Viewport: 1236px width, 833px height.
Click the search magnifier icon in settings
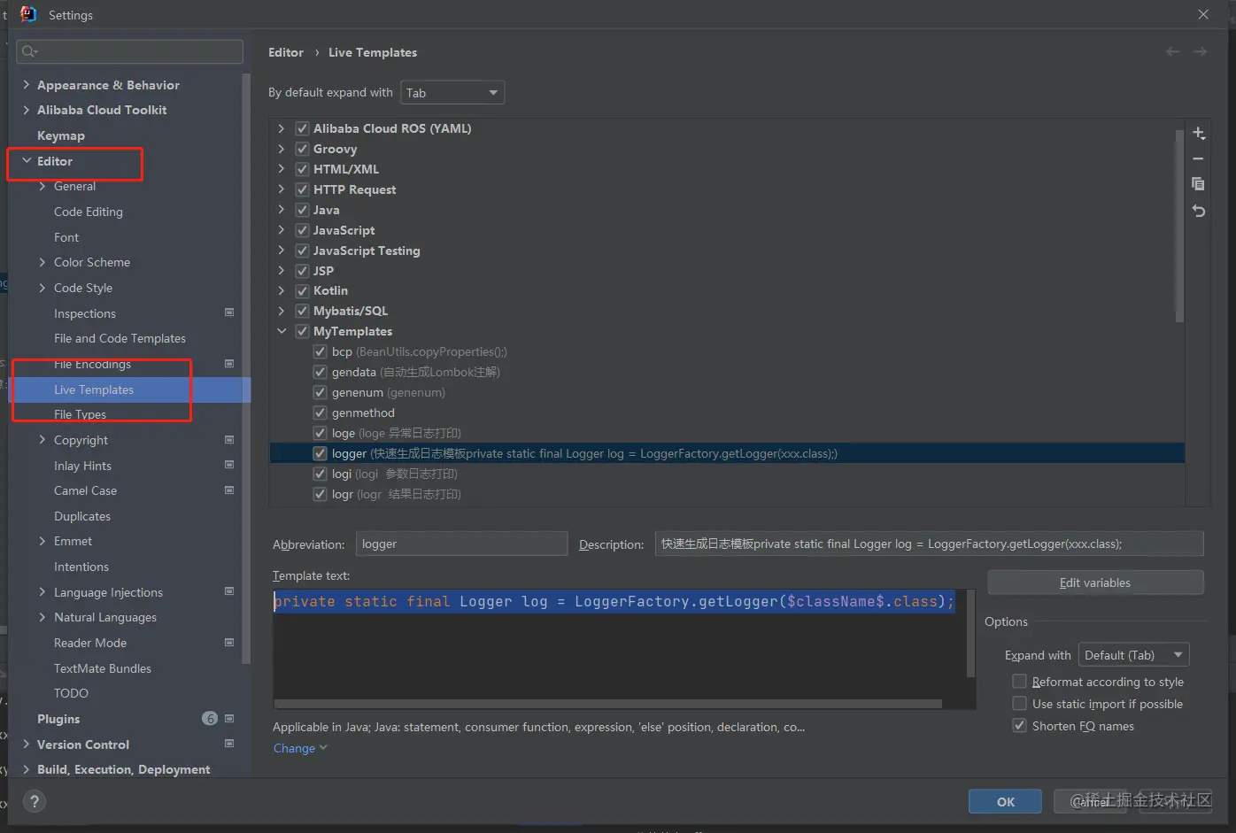click(x=28, y=51)
